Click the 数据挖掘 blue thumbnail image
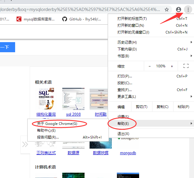The height and width of the screenshot is (178, 194). click(x=101, y=143)
